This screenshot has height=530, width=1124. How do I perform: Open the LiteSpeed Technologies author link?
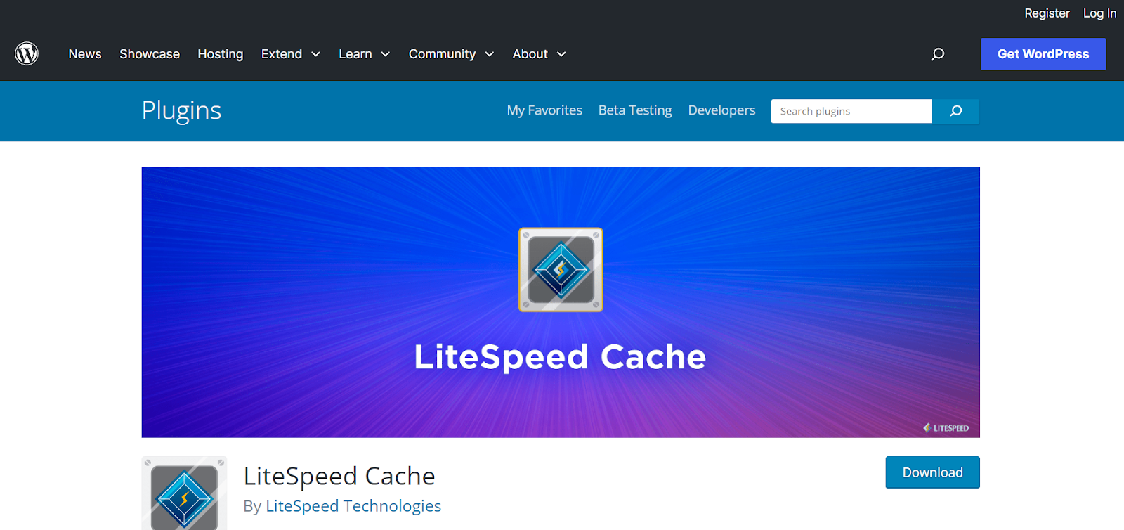(353, 506)
